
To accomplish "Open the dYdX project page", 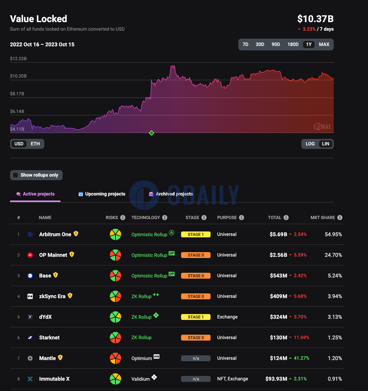I will coord(45,317).
